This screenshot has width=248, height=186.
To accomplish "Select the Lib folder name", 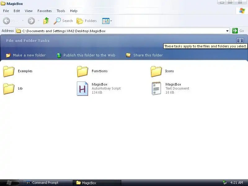I will (x=20, y=88).
